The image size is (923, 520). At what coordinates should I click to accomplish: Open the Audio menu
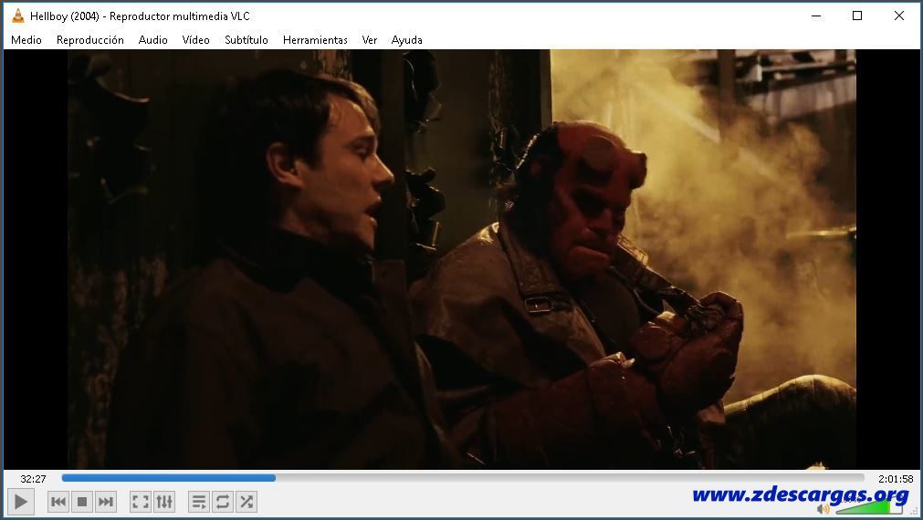tap(153, 40)
